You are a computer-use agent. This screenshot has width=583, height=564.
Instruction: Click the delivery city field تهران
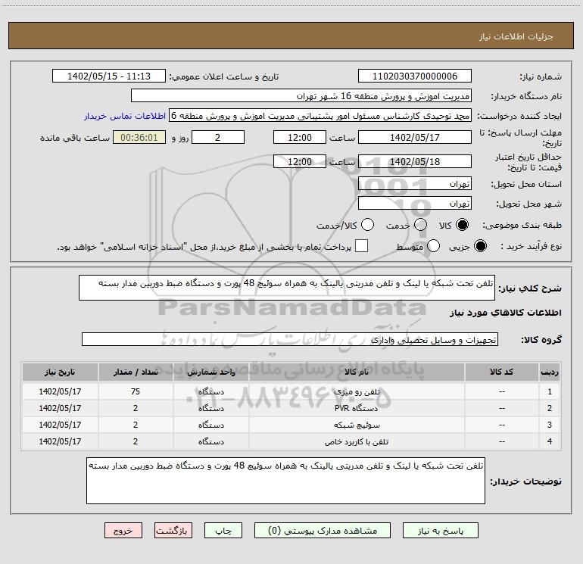coord(415,204)
